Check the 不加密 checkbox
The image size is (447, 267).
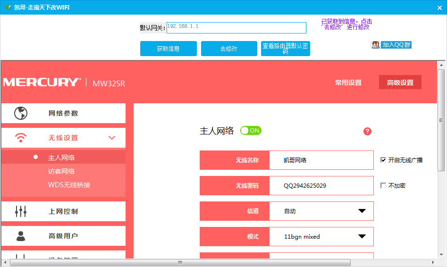383,185
